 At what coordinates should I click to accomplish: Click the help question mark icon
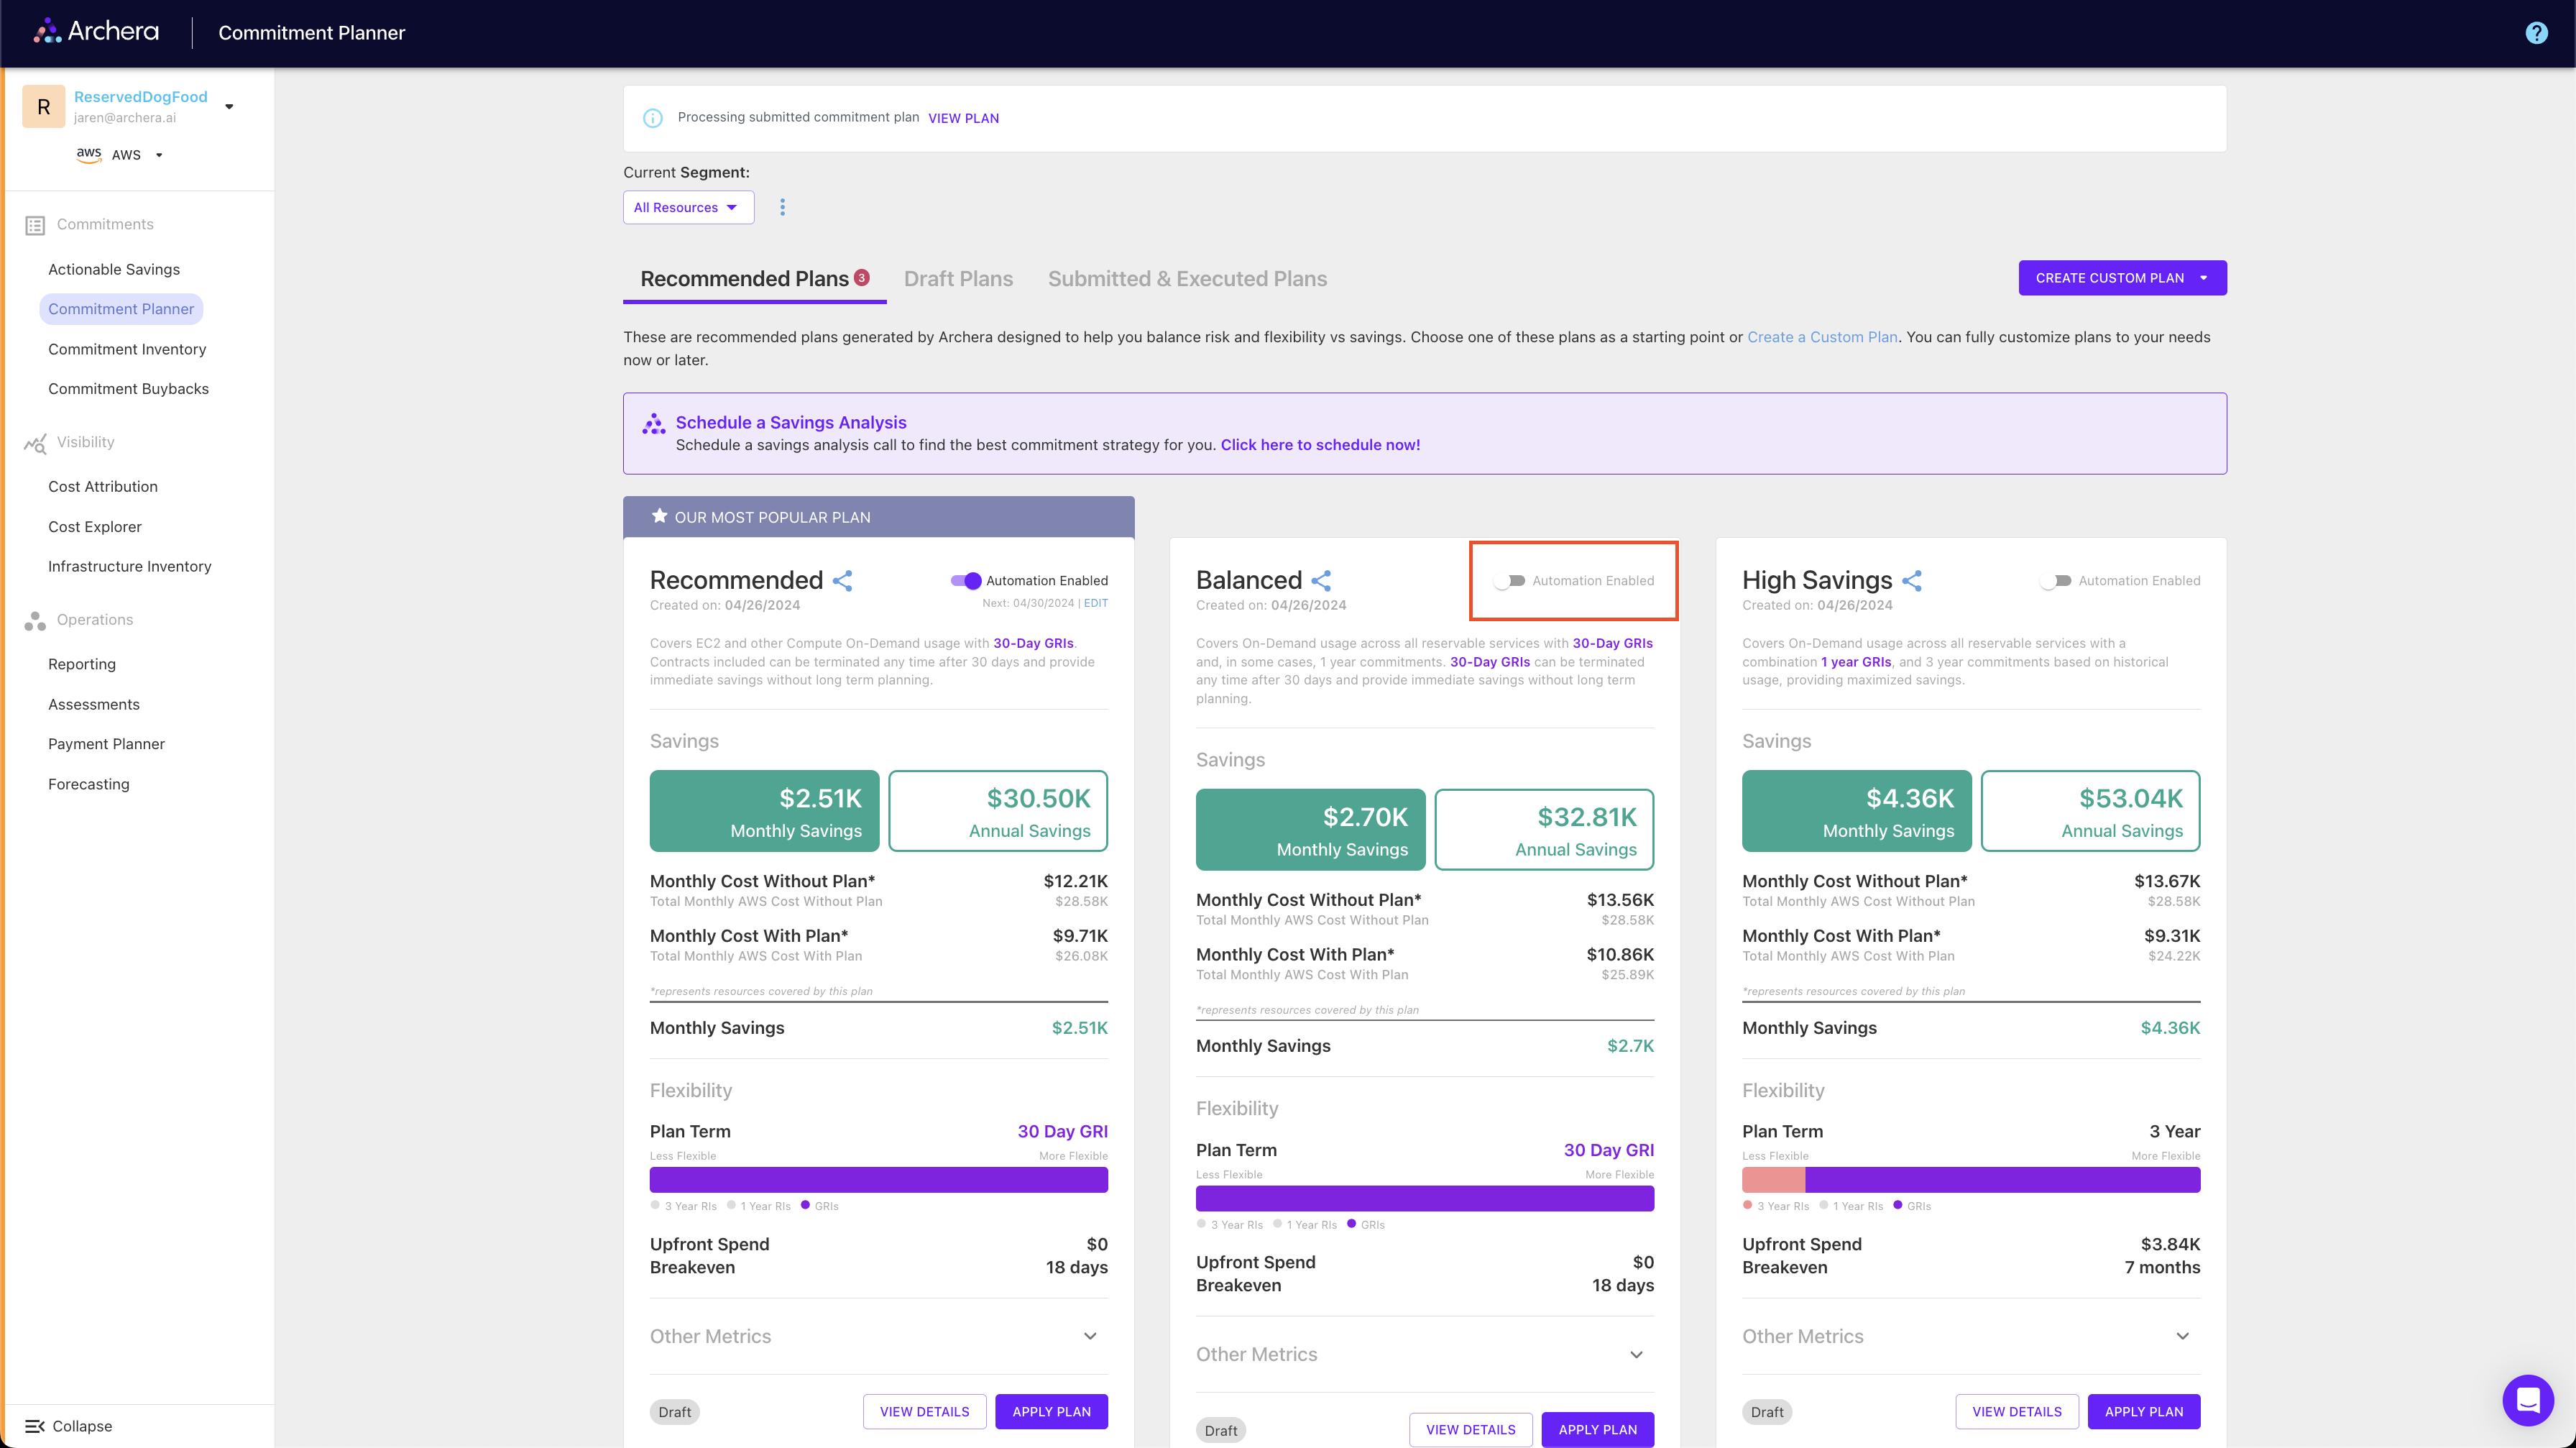[2536, 33]
